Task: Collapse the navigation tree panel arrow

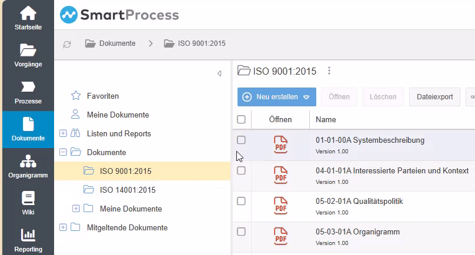Action: click(x=219, y=73)
